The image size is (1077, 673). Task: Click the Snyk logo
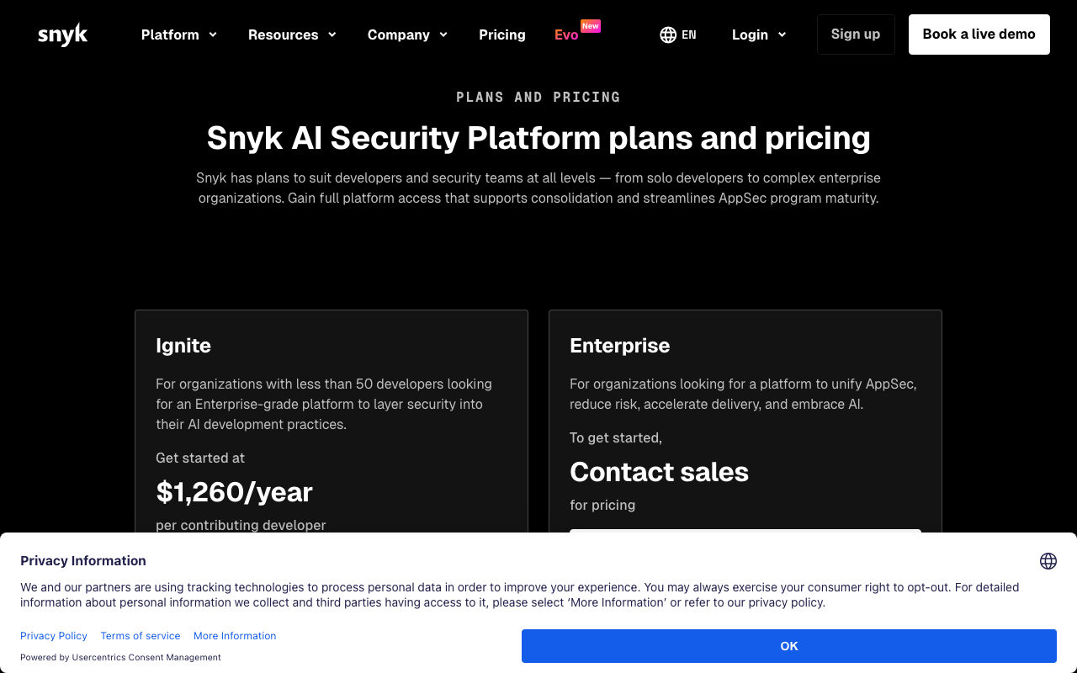click(62, 34)
